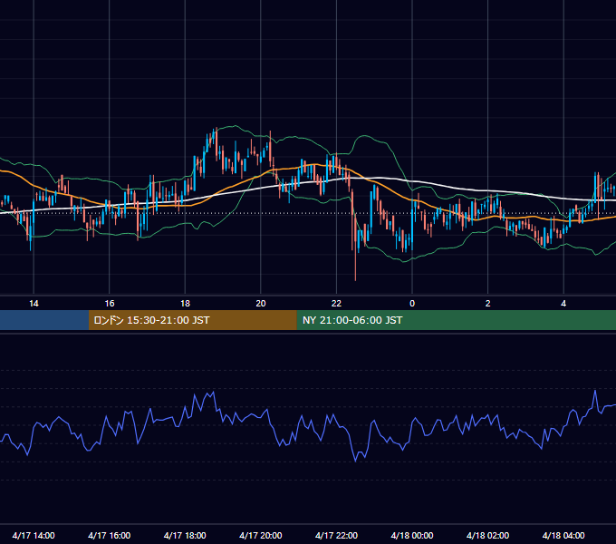
Task: Click the 4/17 18:00 date label
Action: coord(185,535)
